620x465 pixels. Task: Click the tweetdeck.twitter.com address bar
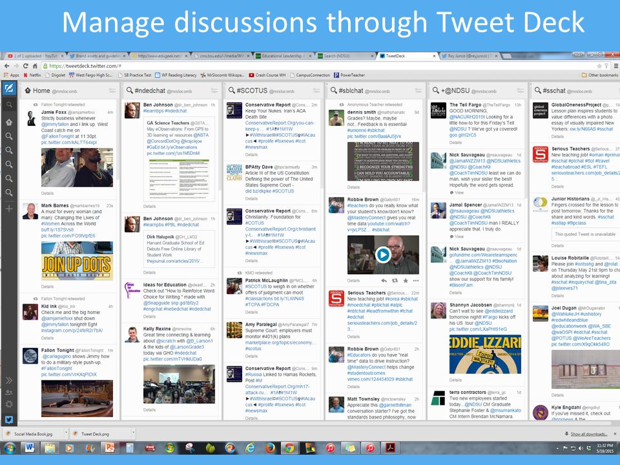[x=316, y=66]
